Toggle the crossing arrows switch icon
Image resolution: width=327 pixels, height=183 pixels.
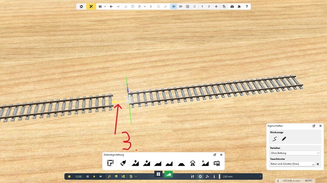123,176
